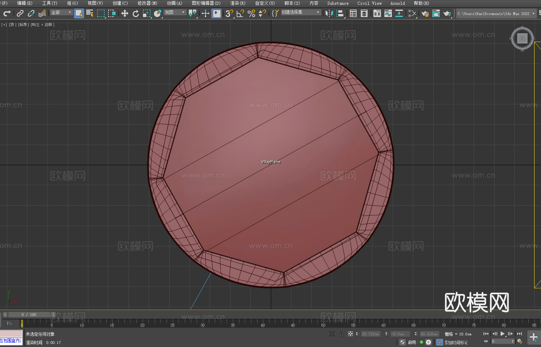Open the Select by Name list

(90, 13)
